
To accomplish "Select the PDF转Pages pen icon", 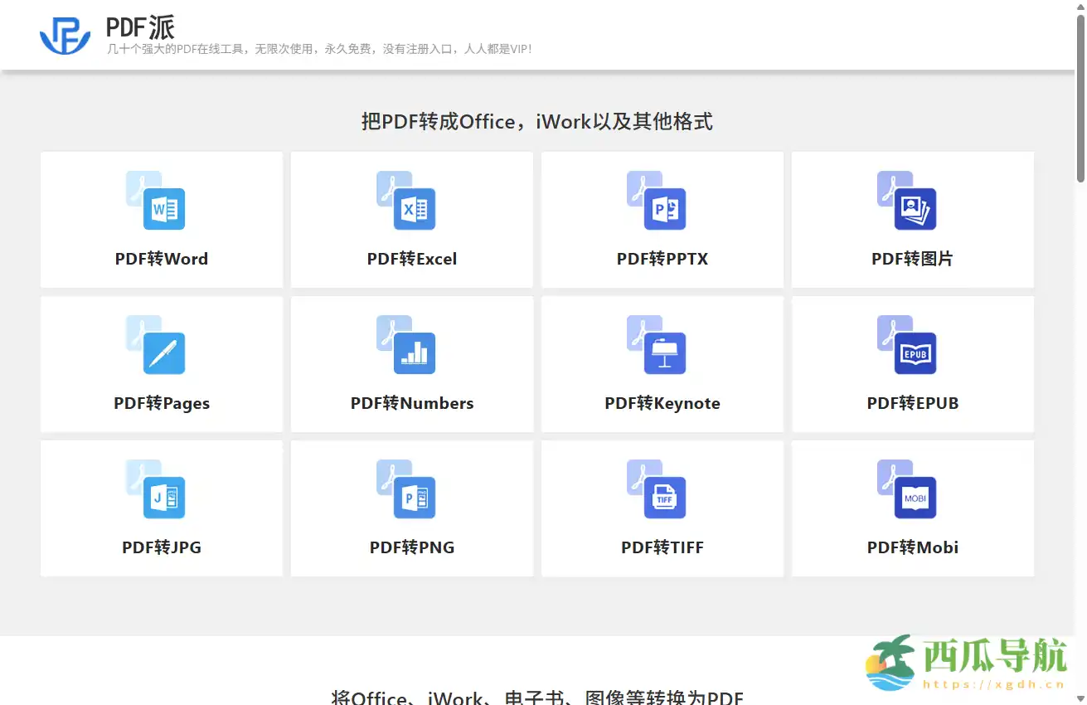I will [161, 344].
